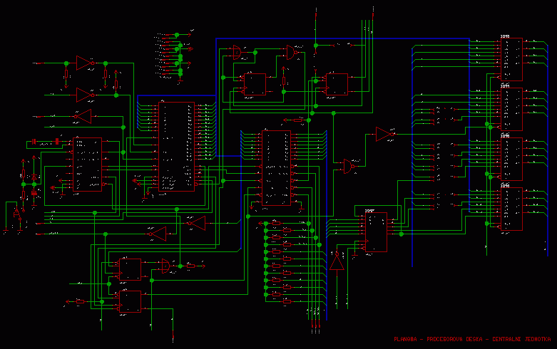The width and height of the screenshot is (557, 349).
Task: Select the inverter driving the IO chips
Action: 384,134
